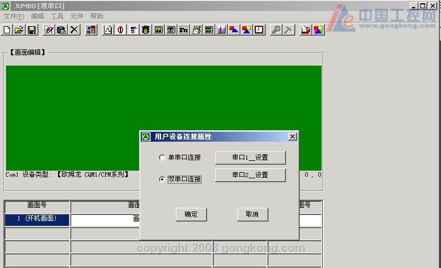The image size is (441, 268).
Task: Click the Fn function key icon
Action: [184, 30]
